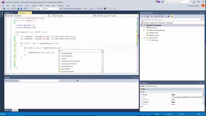Image resolution: width=206 pixels, height=116 pixels.
Task: Expand the External Dependencies node
Action: tap(144, 30)
